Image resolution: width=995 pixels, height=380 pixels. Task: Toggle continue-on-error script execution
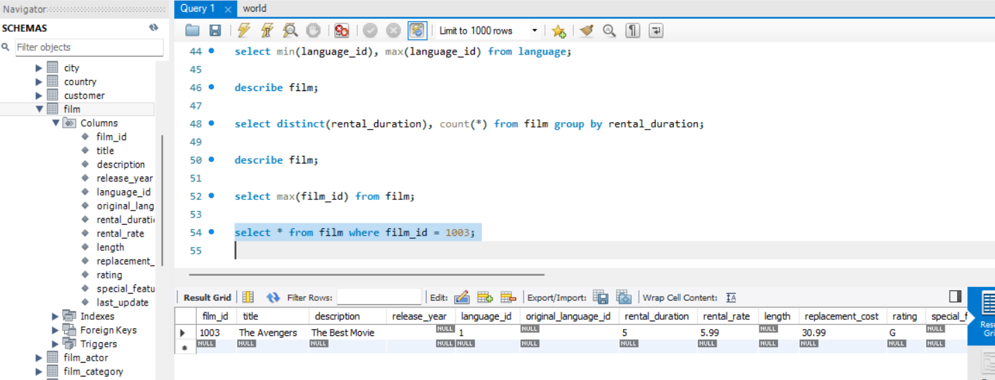click(x=342, y=30)
